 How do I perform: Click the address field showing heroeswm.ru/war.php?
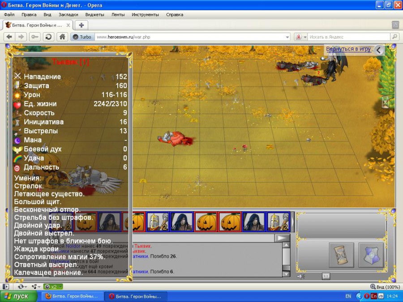(x=189, y=37)
